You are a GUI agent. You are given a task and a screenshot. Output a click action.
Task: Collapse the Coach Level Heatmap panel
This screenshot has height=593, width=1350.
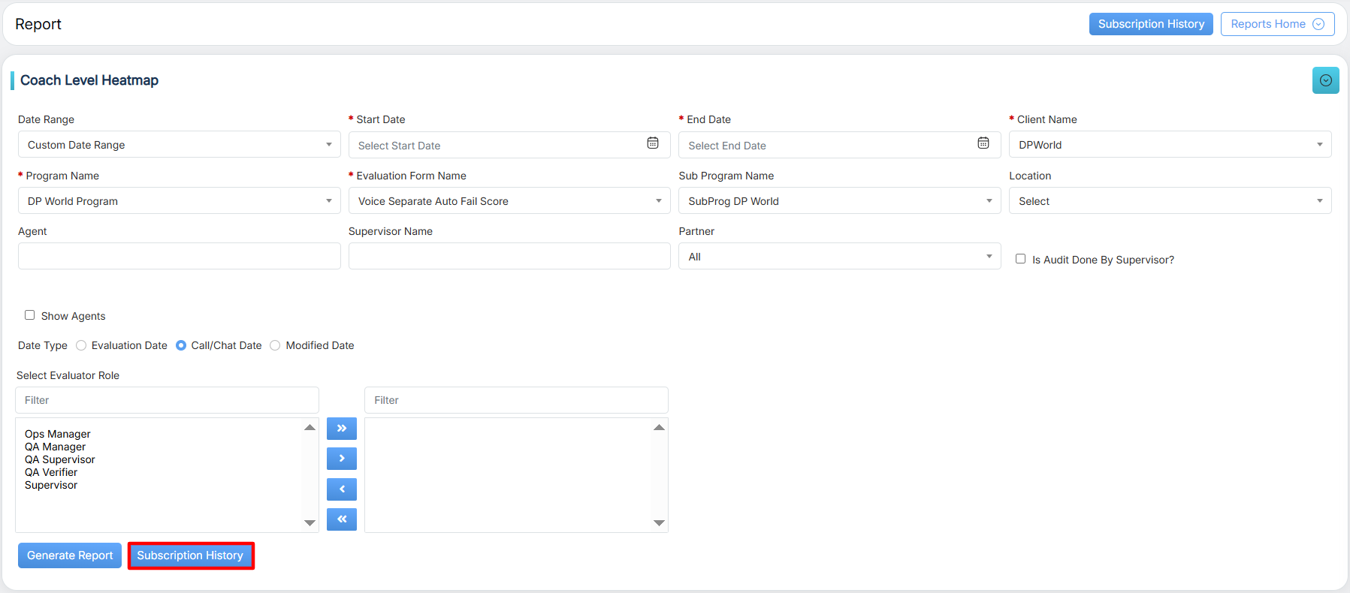coord(1325,80)
